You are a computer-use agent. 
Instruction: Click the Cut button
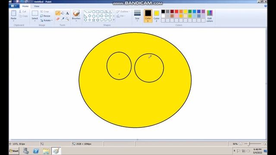pyautogui.click(x=22, y=12)
